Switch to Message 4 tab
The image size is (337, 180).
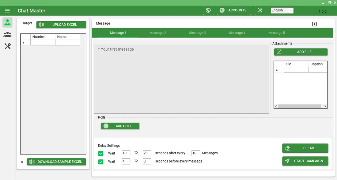click(237, 33)
